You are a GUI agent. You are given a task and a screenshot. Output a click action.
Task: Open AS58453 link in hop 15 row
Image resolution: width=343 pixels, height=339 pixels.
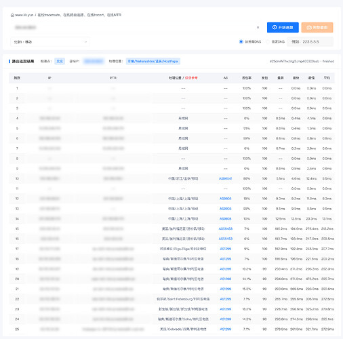coord(225,228)
